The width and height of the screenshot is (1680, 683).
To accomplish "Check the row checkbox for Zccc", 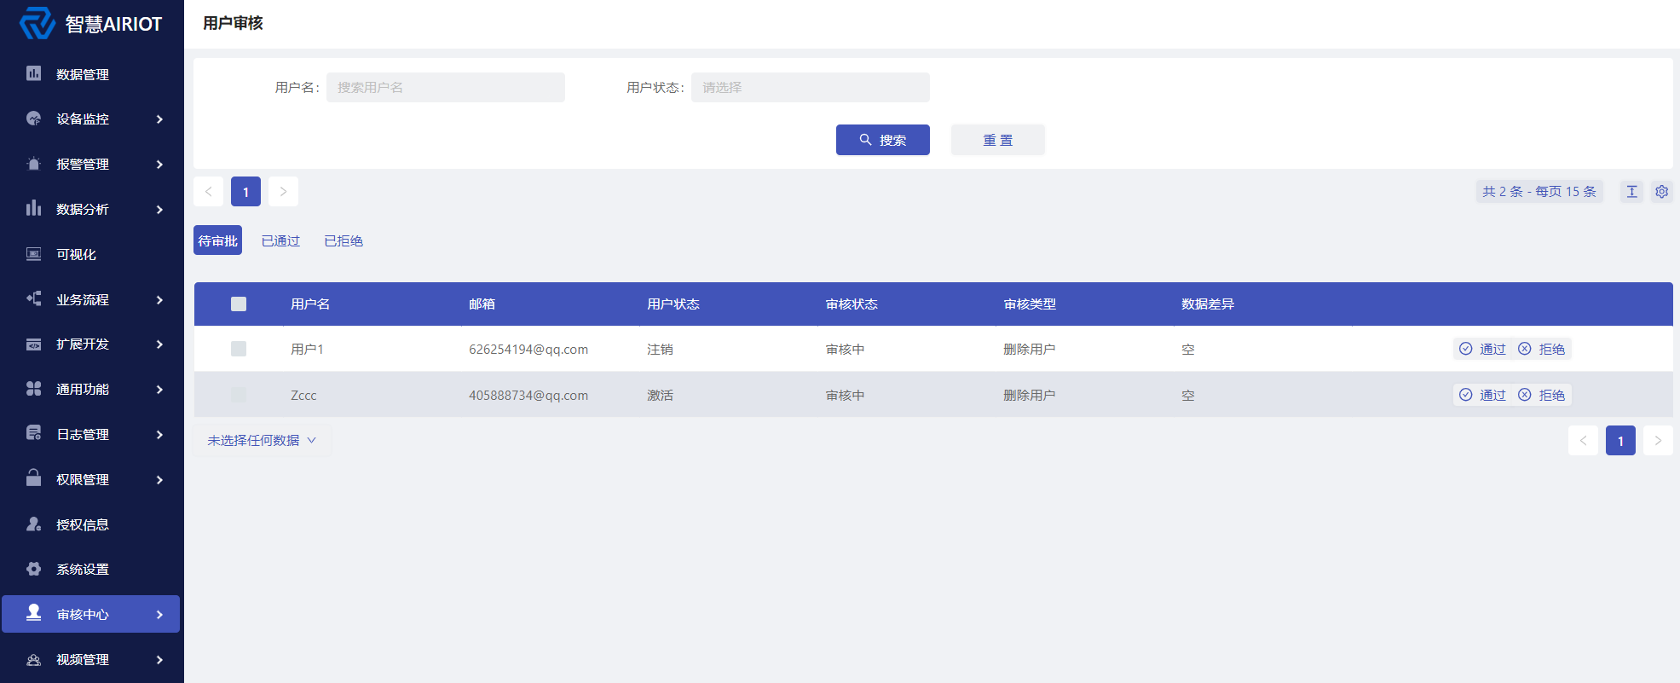I will pos(239,395).
